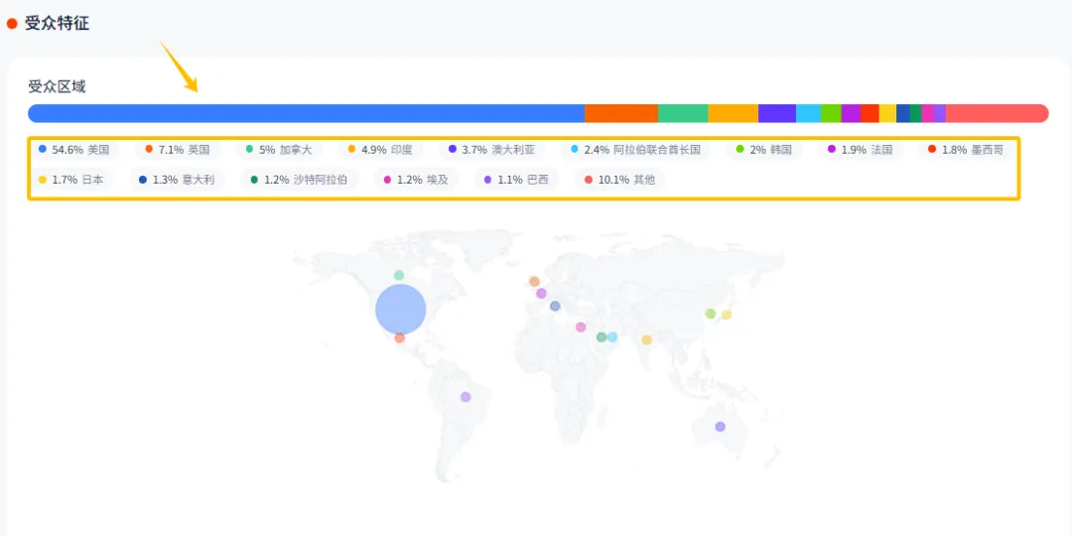Image resolution: width=1072 pixels, height=536 pixels.
Task: Click the blue USA segment of region bar
Action: (306, 113)
